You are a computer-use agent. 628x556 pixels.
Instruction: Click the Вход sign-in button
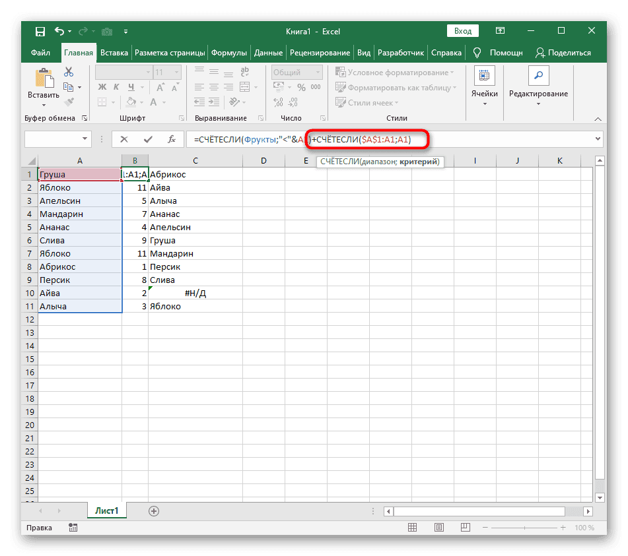[x=463, y=31]
